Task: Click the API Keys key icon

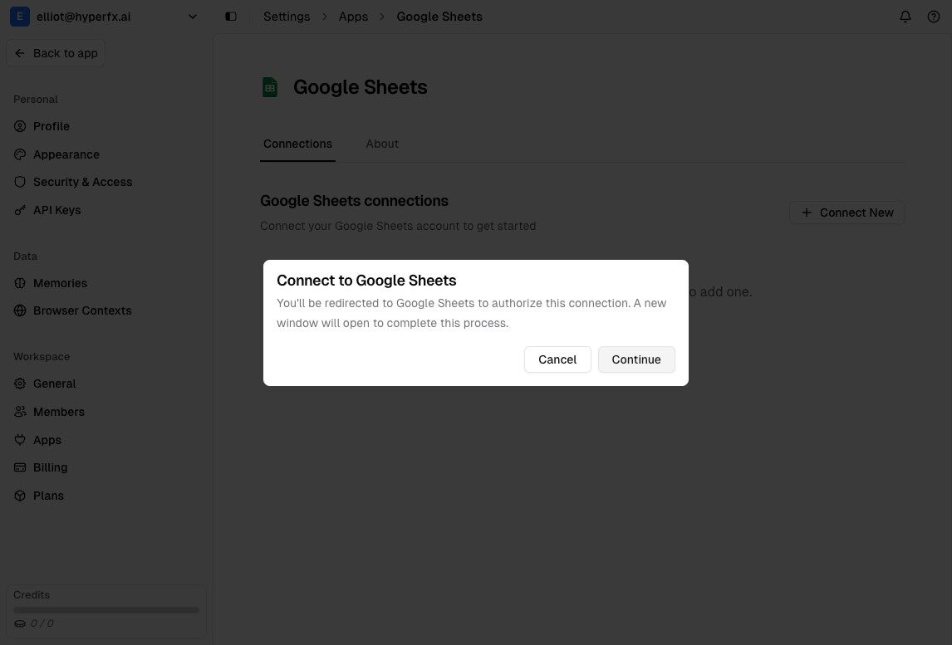Action: [x=20, y=210]
